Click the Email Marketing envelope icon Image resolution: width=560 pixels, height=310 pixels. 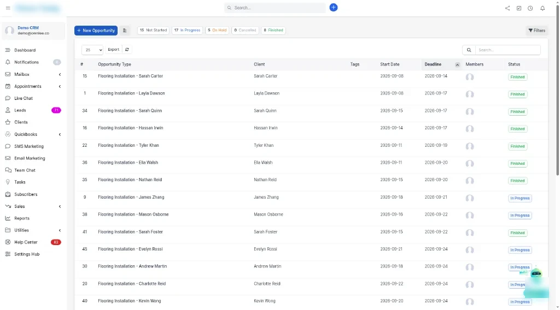click(8, 158)
